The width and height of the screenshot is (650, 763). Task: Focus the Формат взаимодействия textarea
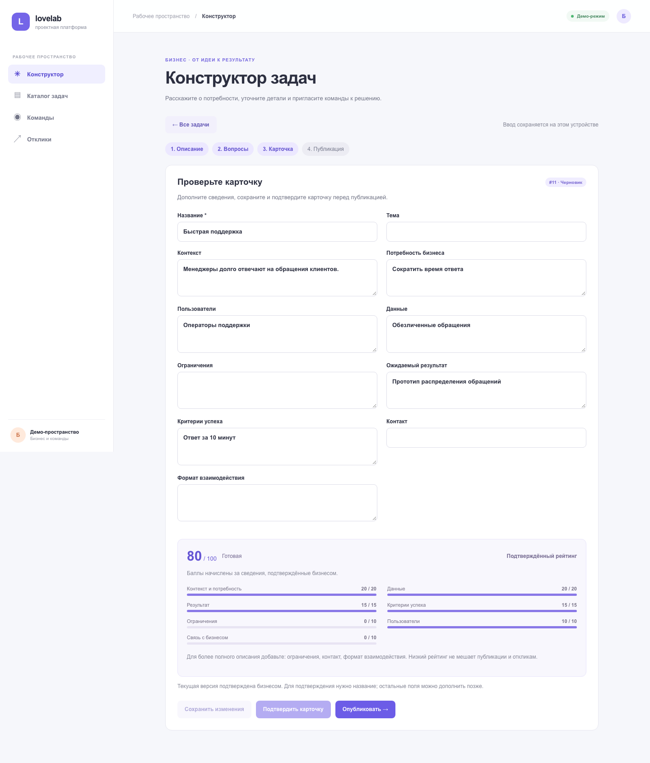pyautogui.click(x=277, y=503)
